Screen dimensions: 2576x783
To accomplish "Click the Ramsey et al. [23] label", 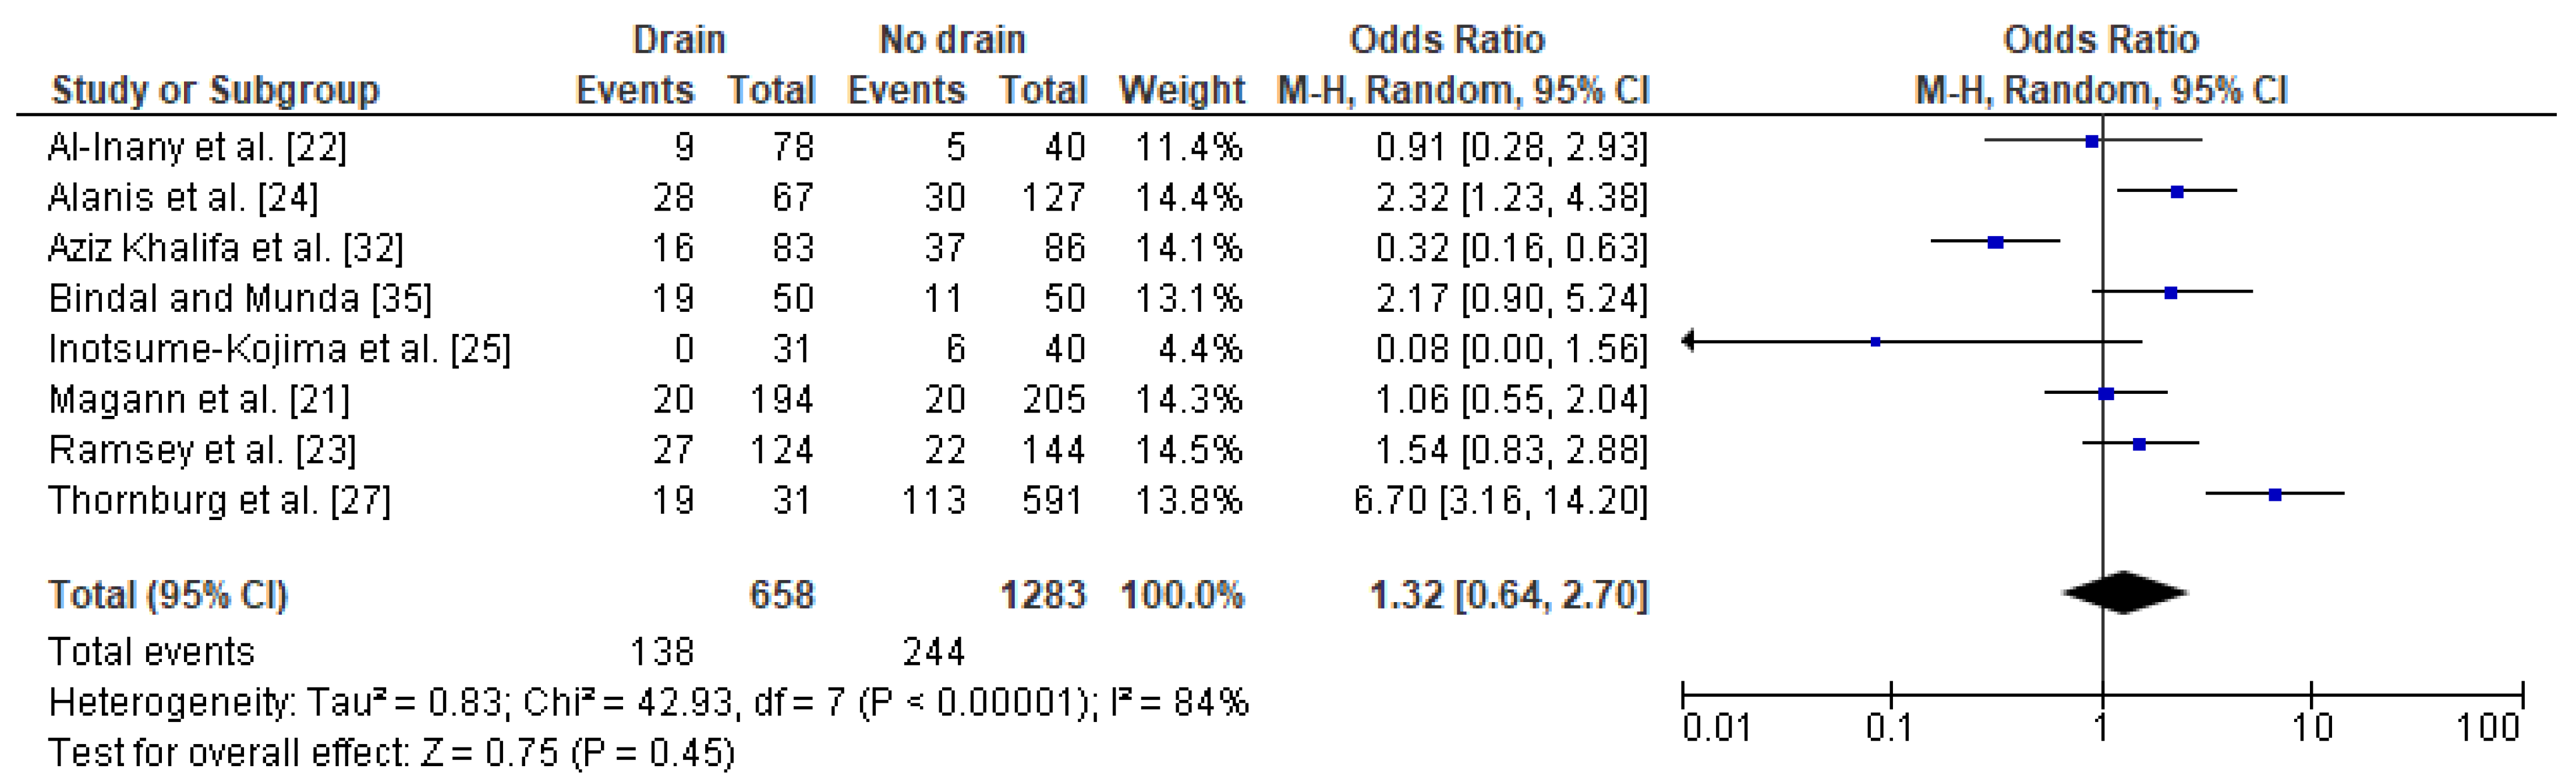I will (202, 450).
